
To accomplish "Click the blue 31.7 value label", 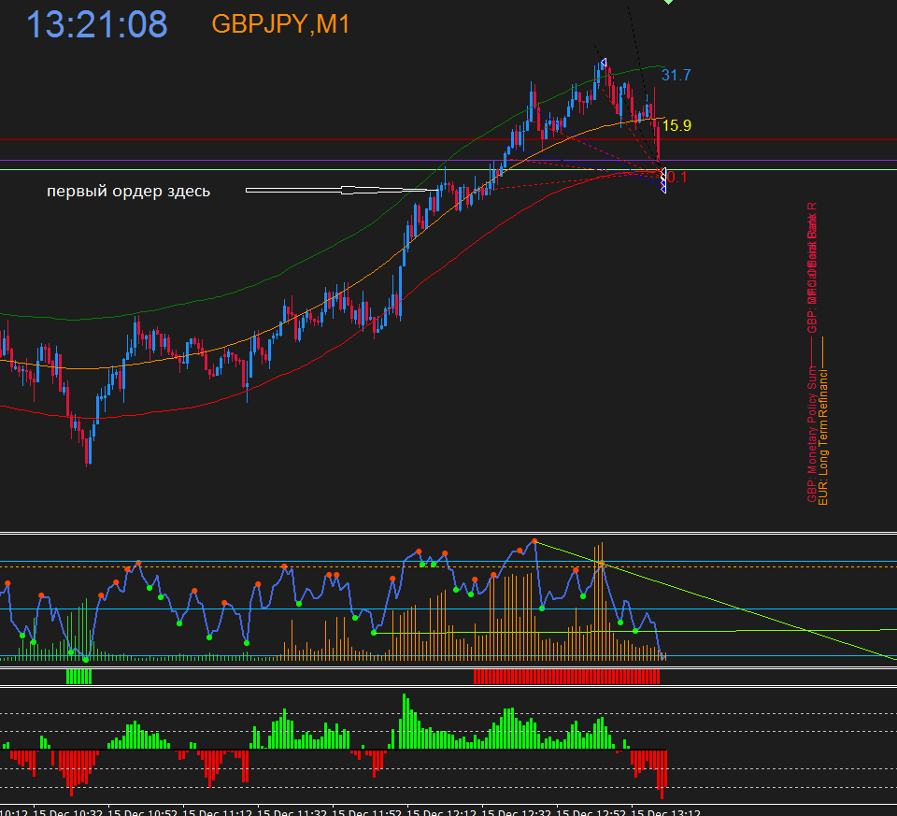I will coord(676,75).
